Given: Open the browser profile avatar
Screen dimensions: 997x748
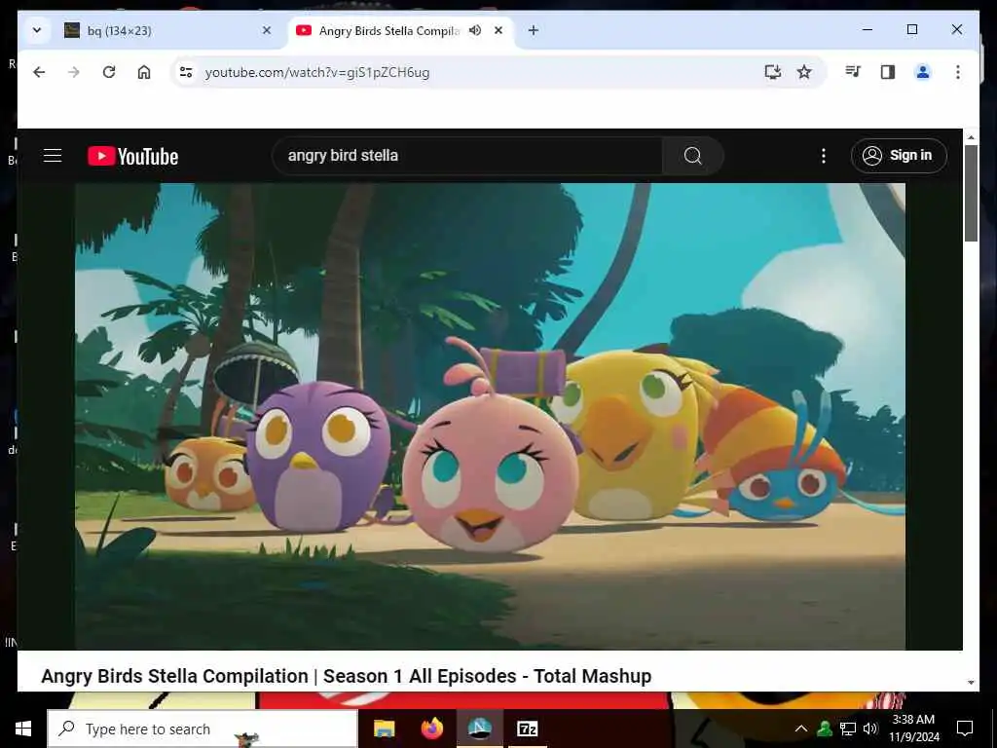Looking at the screenshot, I should click(923, 72).
